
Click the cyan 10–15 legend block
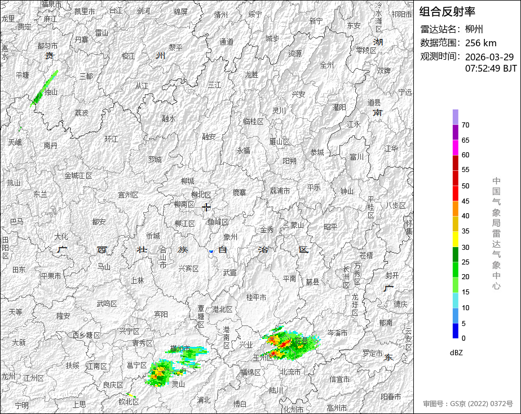456,301
